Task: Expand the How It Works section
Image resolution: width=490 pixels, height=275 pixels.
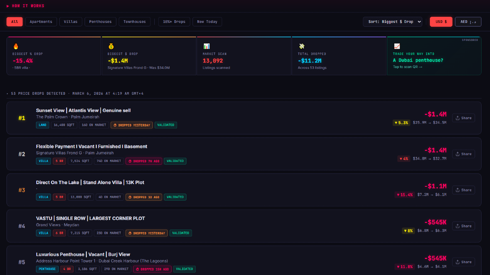Action: 25,6
